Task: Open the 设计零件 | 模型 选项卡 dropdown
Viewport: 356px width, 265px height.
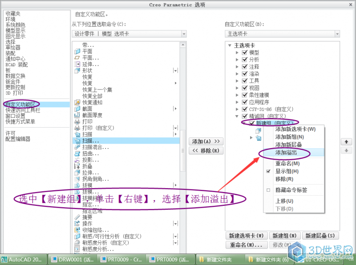Action: coord(184,34)
